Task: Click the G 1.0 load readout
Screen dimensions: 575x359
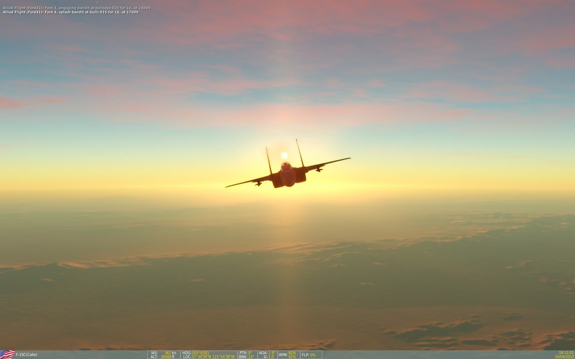Action: [x=269, y=357]
